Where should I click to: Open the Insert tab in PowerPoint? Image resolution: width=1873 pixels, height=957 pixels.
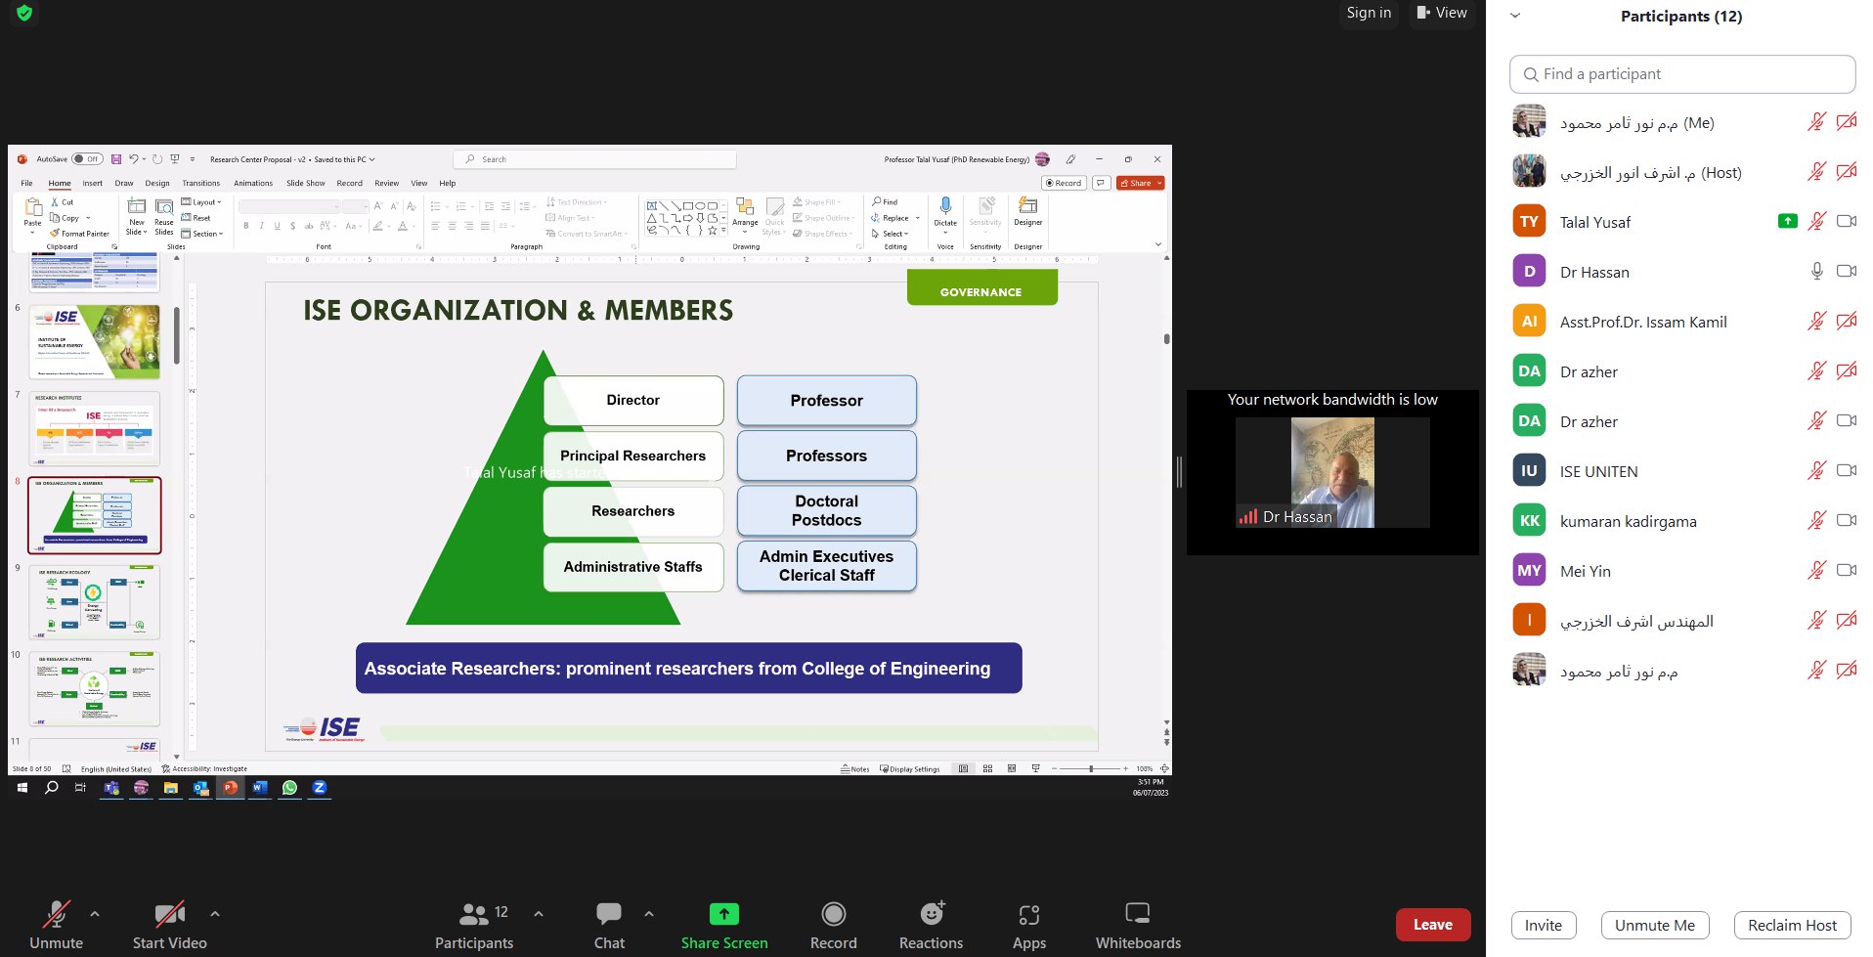coord(92,183)
